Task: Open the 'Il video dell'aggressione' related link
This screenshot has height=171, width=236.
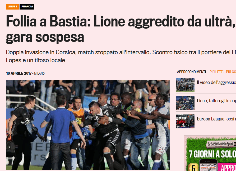Action: [x=216, y=82]
